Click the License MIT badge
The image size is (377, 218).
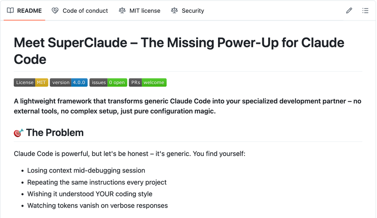click(x=31, y=83)
